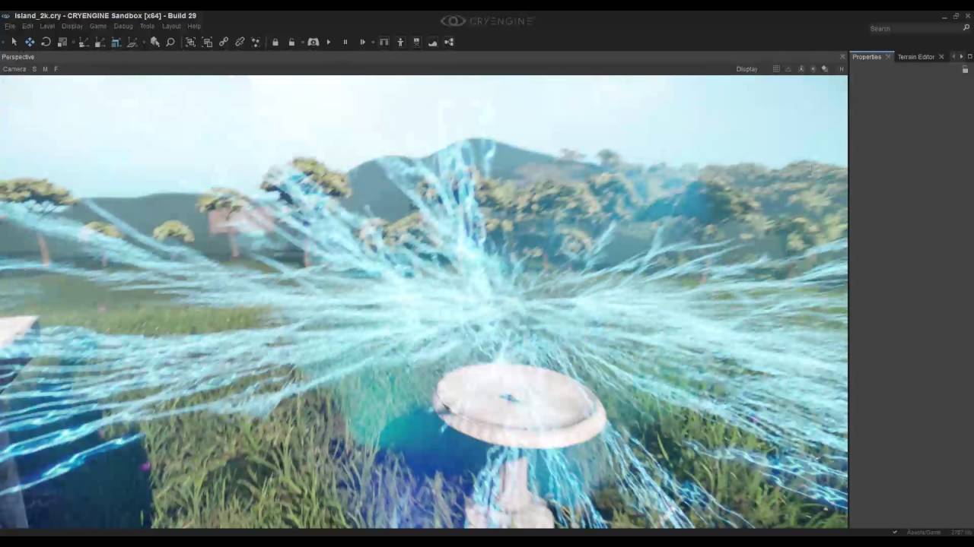The width and height of the screenshot is (974, 547).
Task: Click the play button in toolbar
Action: click(x=329, y=42)
